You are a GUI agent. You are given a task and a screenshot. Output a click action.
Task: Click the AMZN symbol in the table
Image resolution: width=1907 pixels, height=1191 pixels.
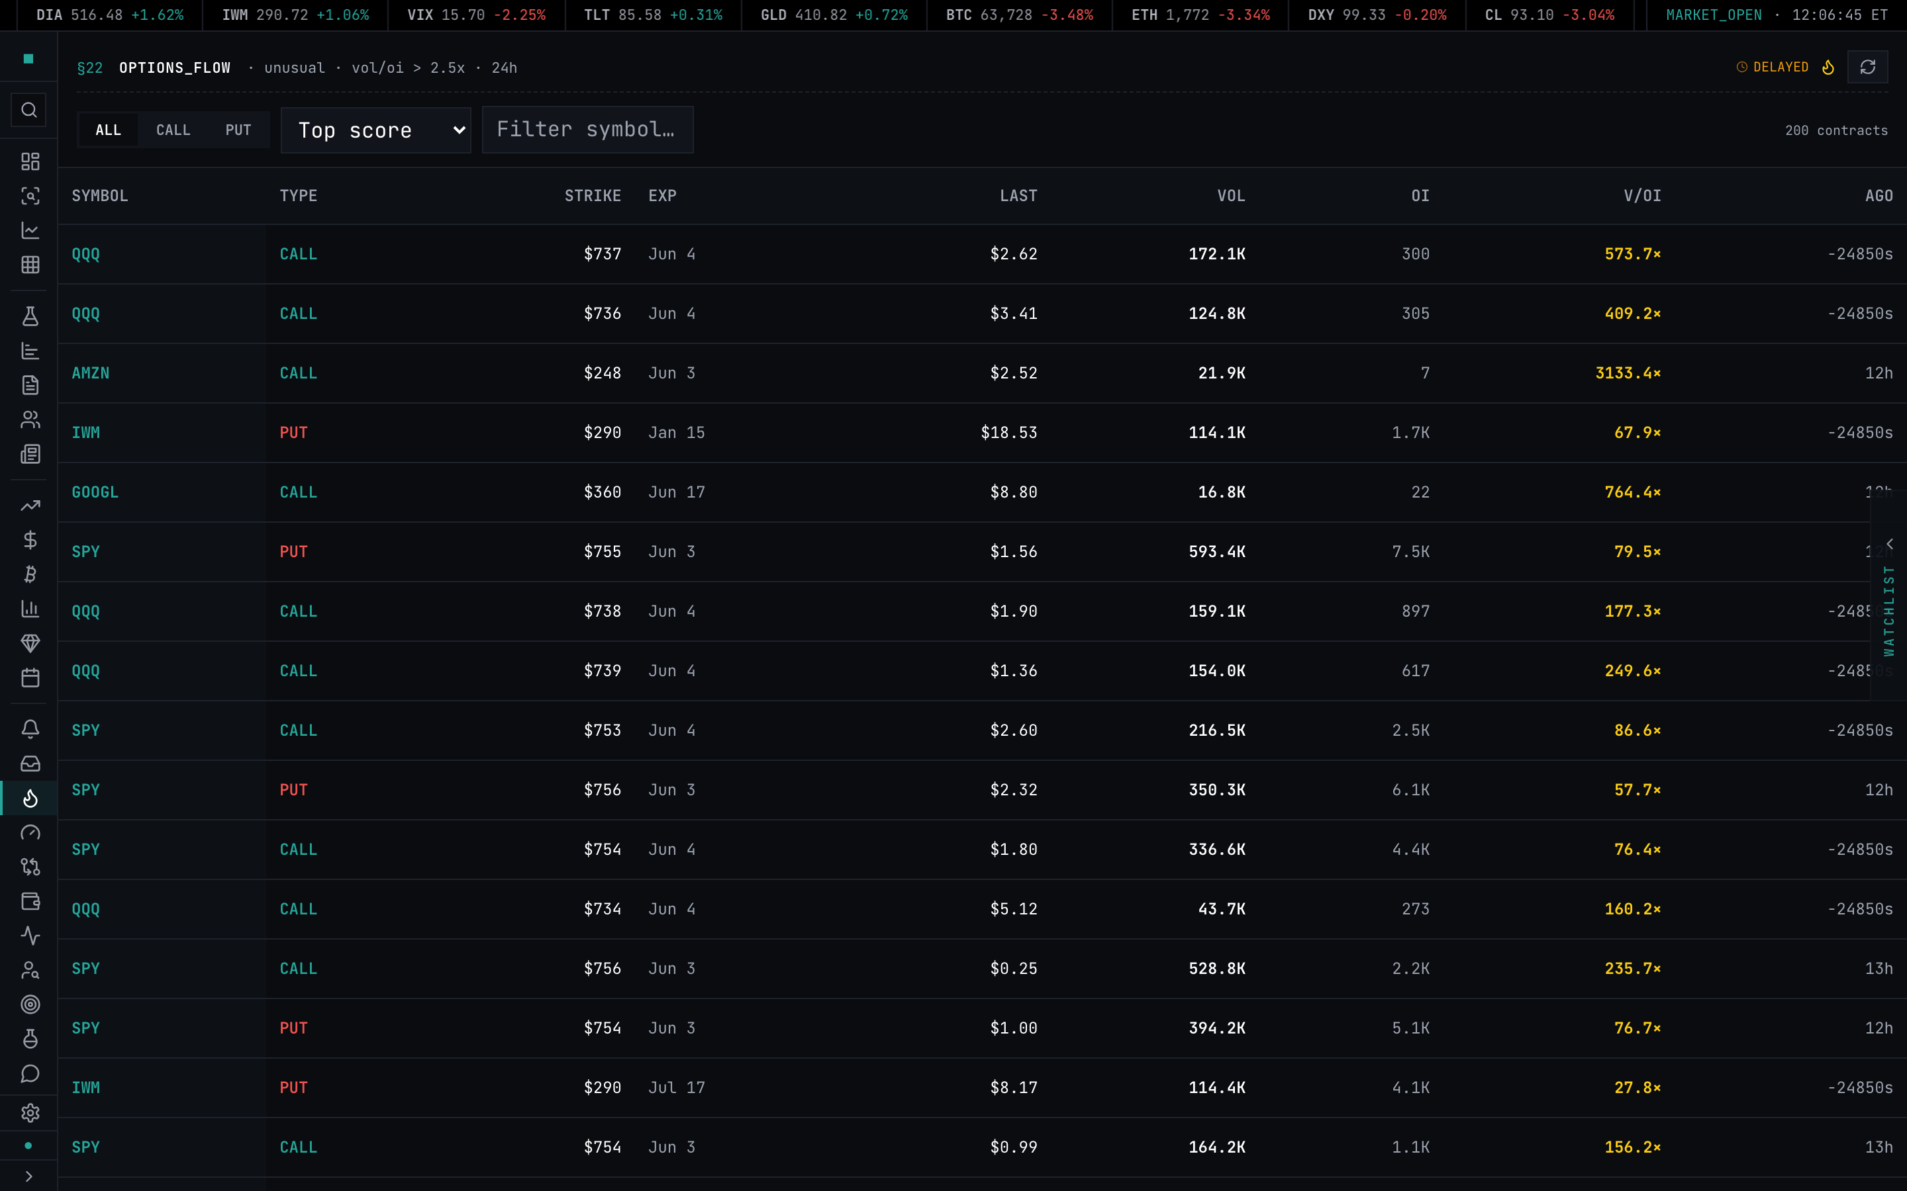91,373
